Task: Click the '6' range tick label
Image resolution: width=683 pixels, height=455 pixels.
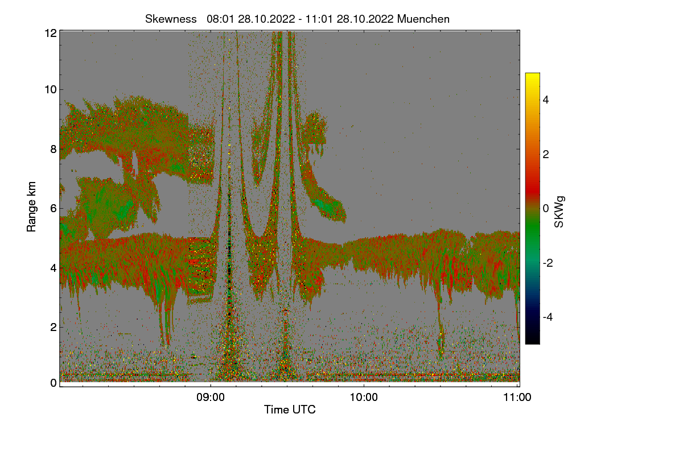Action: (54, 208)
